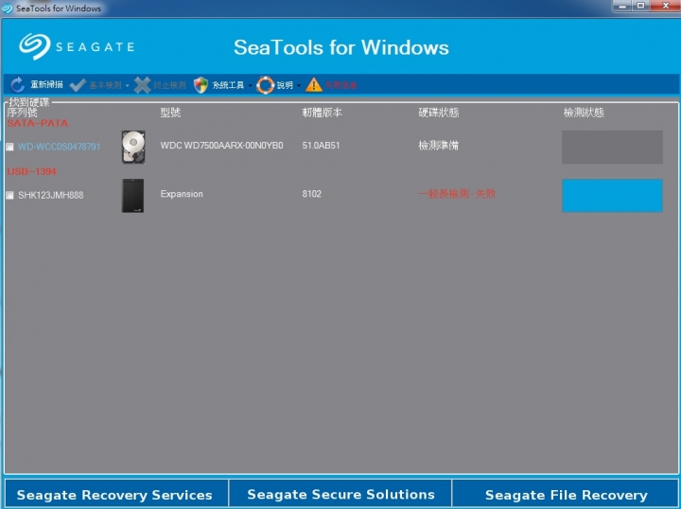Image resolution: width=681 pixels, height=509 pixels.
Task: Click the 說明 lifebuoy icon
Action: (265, 85)
